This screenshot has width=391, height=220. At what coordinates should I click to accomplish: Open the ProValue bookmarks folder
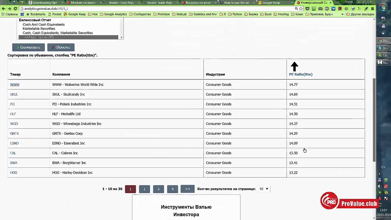click(161, 14)
